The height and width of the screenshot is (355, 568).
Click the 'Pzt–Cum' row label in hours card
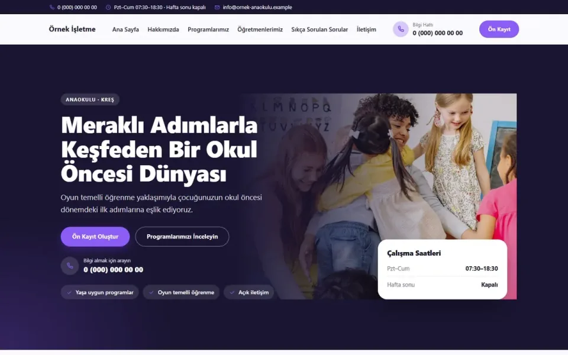(x=398, y=269)
